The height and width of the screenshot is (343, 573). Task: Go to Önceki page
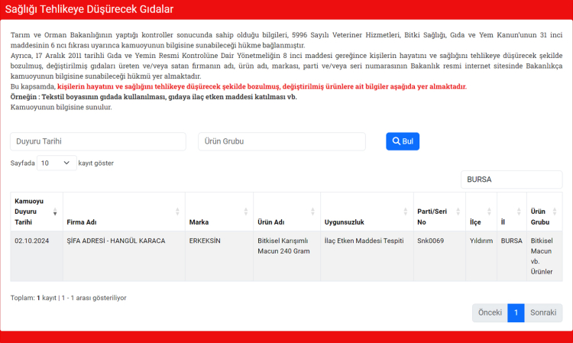pos(489,312)
